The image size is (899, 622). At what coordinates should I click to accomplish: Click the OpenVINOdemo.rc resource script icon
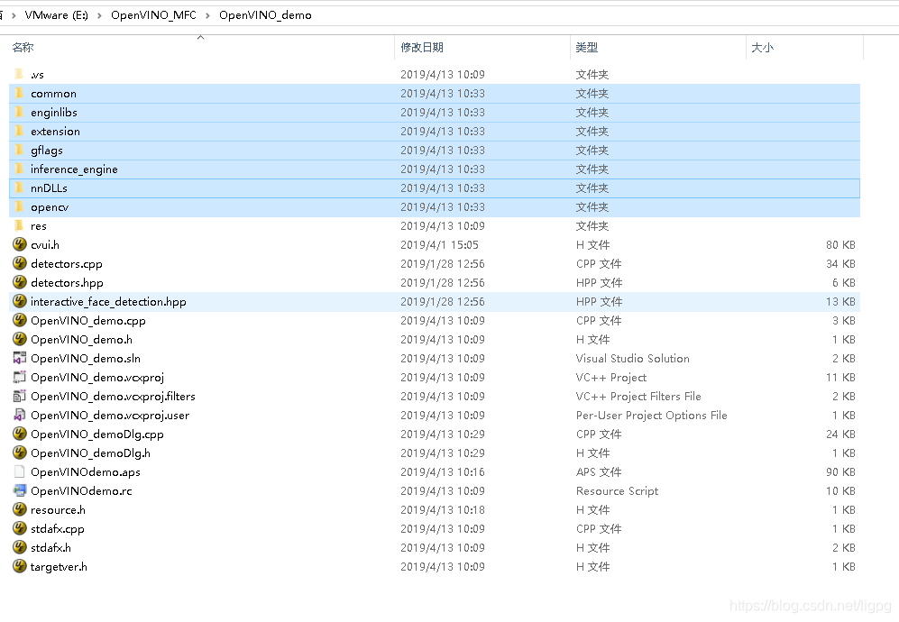pyautogui.click(x=20, y=490)
